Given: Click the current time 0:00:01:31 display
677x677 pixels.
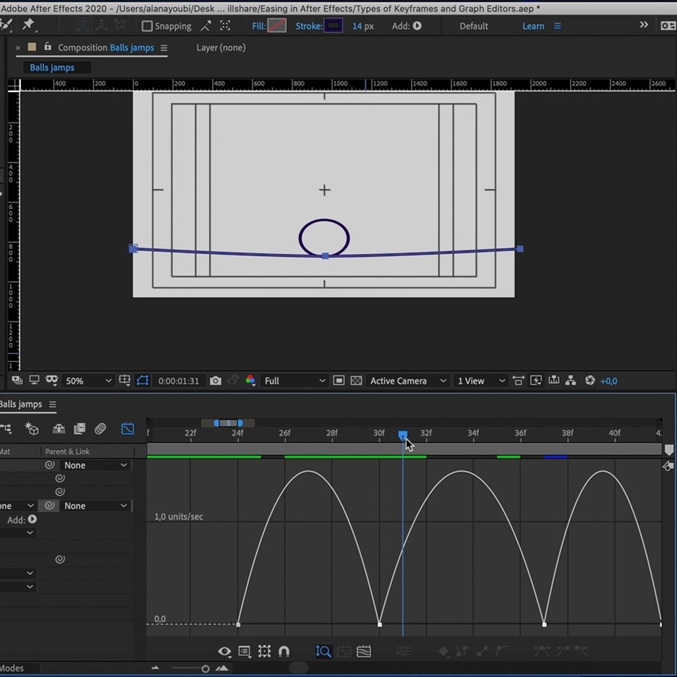Looking at the screenshot, I should click(179, 381).
